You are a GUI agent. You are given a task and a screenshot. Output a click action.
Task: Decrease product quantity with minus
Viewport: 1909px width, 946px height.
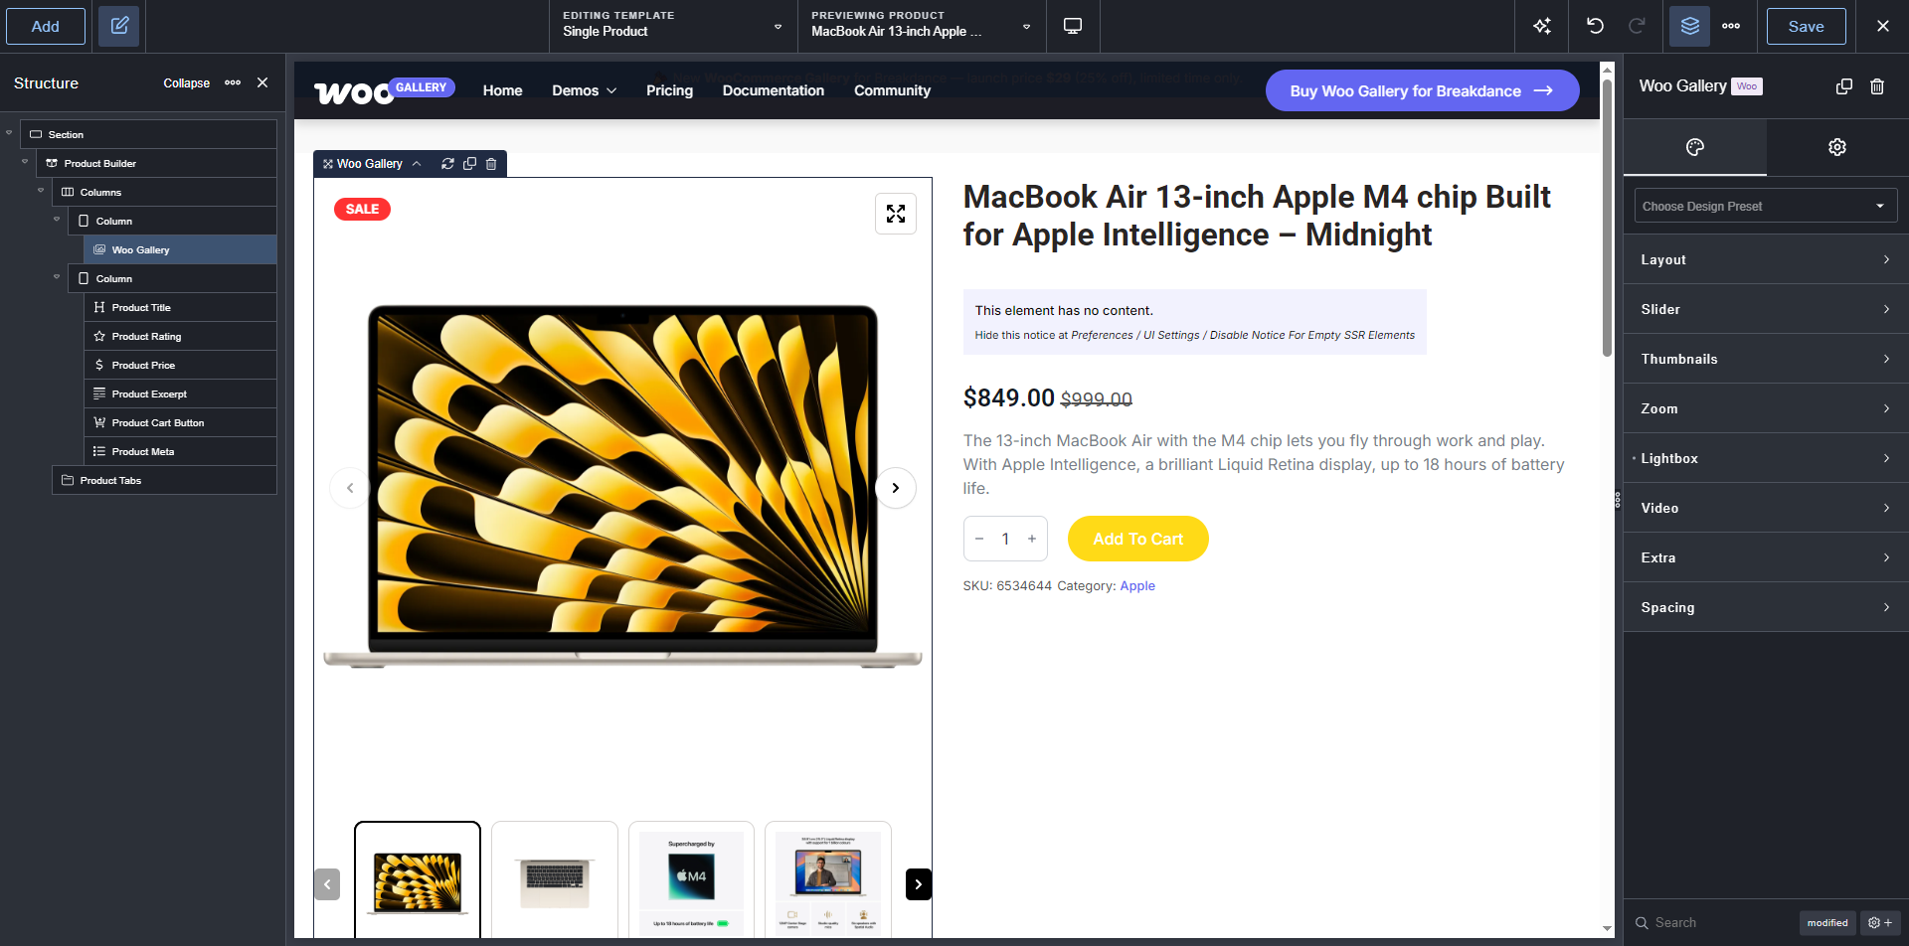[x=979, y=539]
